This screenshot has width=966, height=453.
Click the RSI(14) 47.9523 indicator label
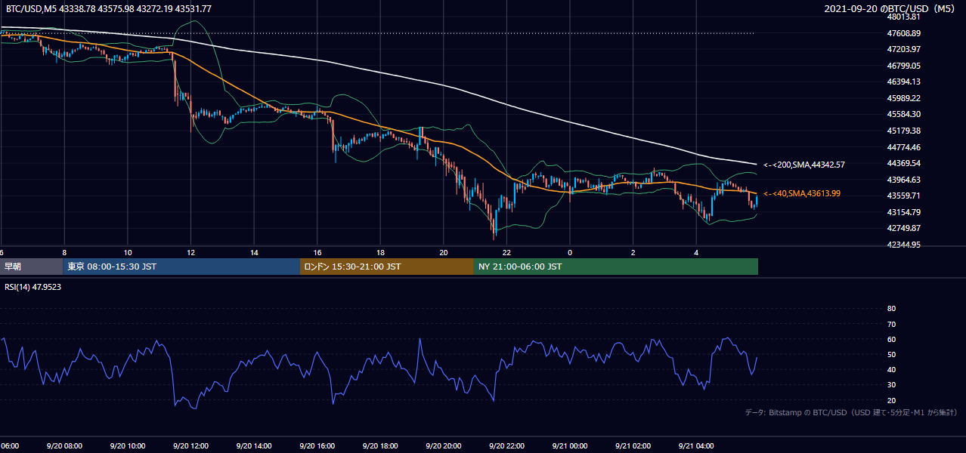[x=33, y=287]
